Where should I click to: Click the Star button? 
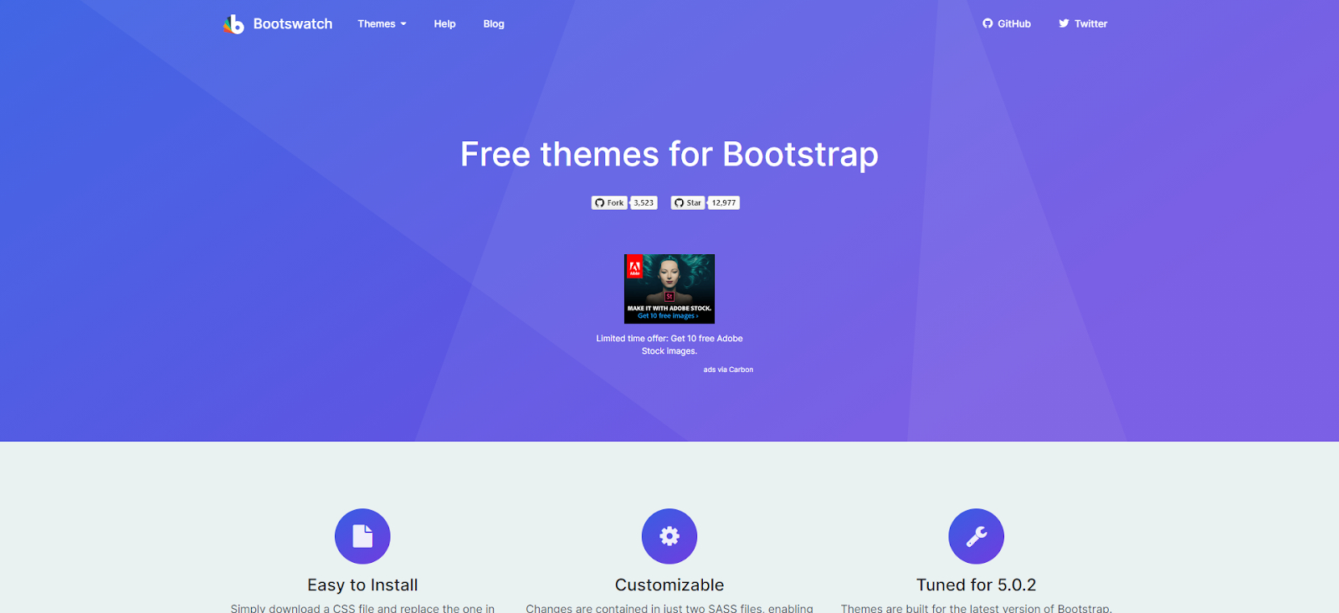[x=688, y=202]
